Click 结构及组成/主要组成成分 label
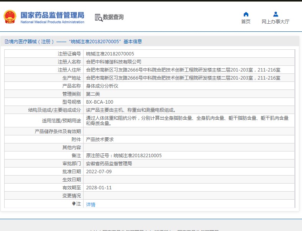 click(54, 110)
